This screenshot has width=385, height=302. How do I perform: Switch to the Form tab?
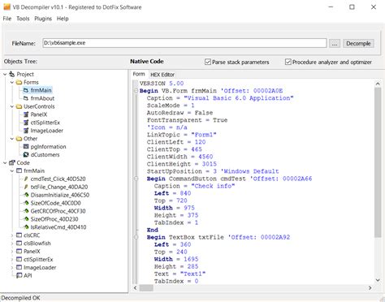point(139,74)
